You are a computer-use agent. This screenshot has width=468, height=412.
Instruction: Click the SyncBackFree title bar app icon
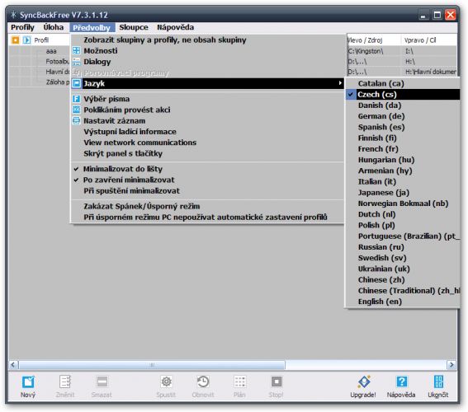tap(13, 14)
